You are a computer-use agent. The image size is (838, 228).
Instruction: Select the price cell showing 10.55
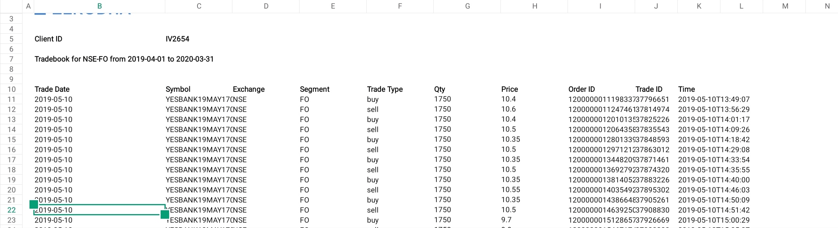click(x=511, y=190)
